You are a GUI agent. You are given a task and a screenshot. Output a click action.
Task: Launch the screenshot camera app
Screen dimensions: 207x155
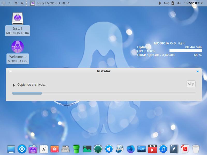(55, 149)
